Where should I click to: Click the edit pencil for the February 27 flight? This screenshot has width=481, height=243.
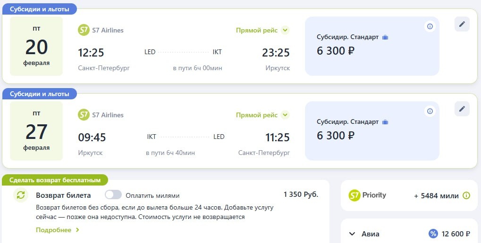click(x=462, y=109)
